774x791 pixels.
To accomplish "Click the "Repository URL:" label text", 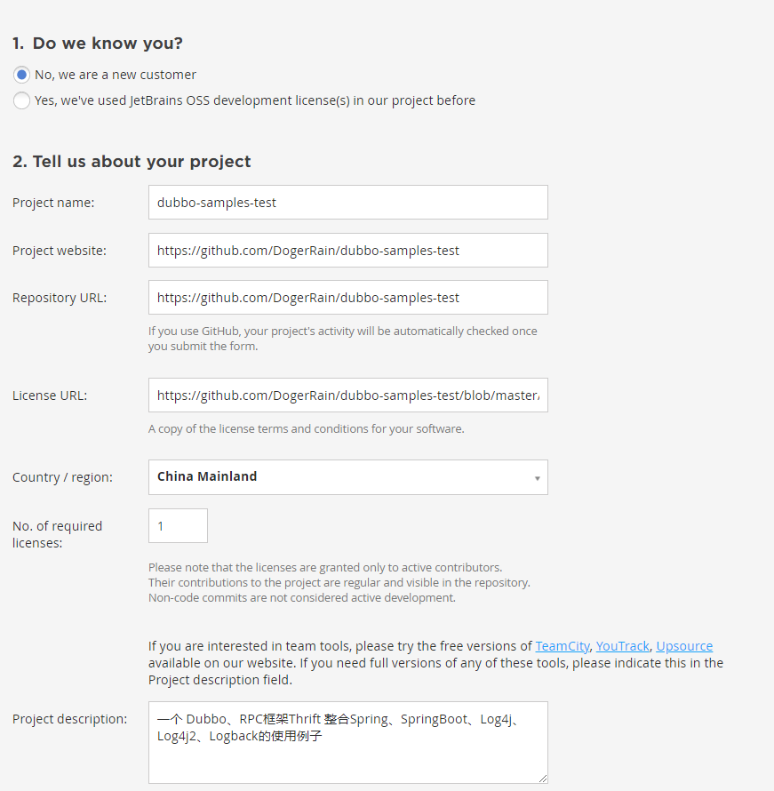I will 60,298.
